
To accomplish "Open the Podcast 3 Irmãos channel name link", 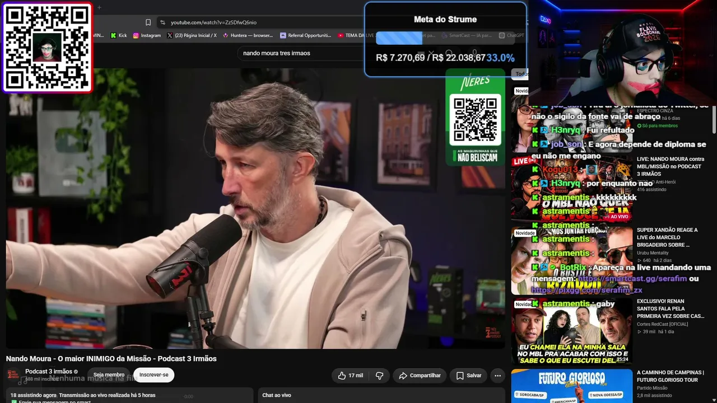I will (49, 372).
